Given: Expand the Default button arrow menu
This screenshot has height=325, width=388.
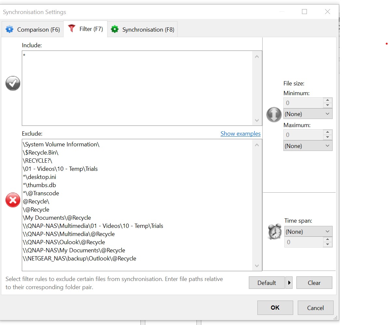Looking at the screenshot, I should click(x=289, y=283).
